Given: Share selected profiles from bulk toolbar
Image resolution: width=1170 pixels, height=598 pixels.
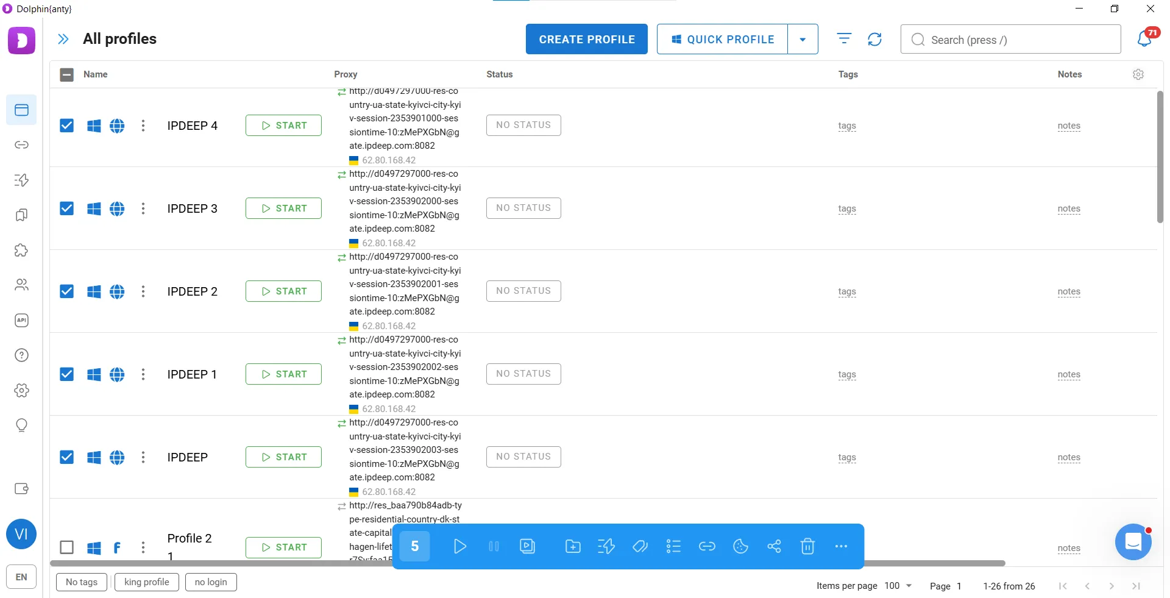Looking at the screenshot, I should pos(774,546).
